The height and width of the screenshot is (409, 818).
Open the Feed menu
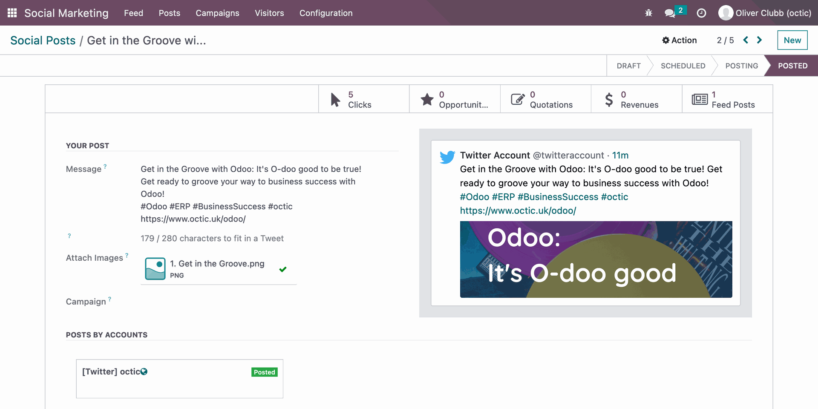tap(133, 13)
